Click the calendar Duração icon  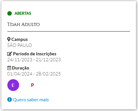[9, 68]
